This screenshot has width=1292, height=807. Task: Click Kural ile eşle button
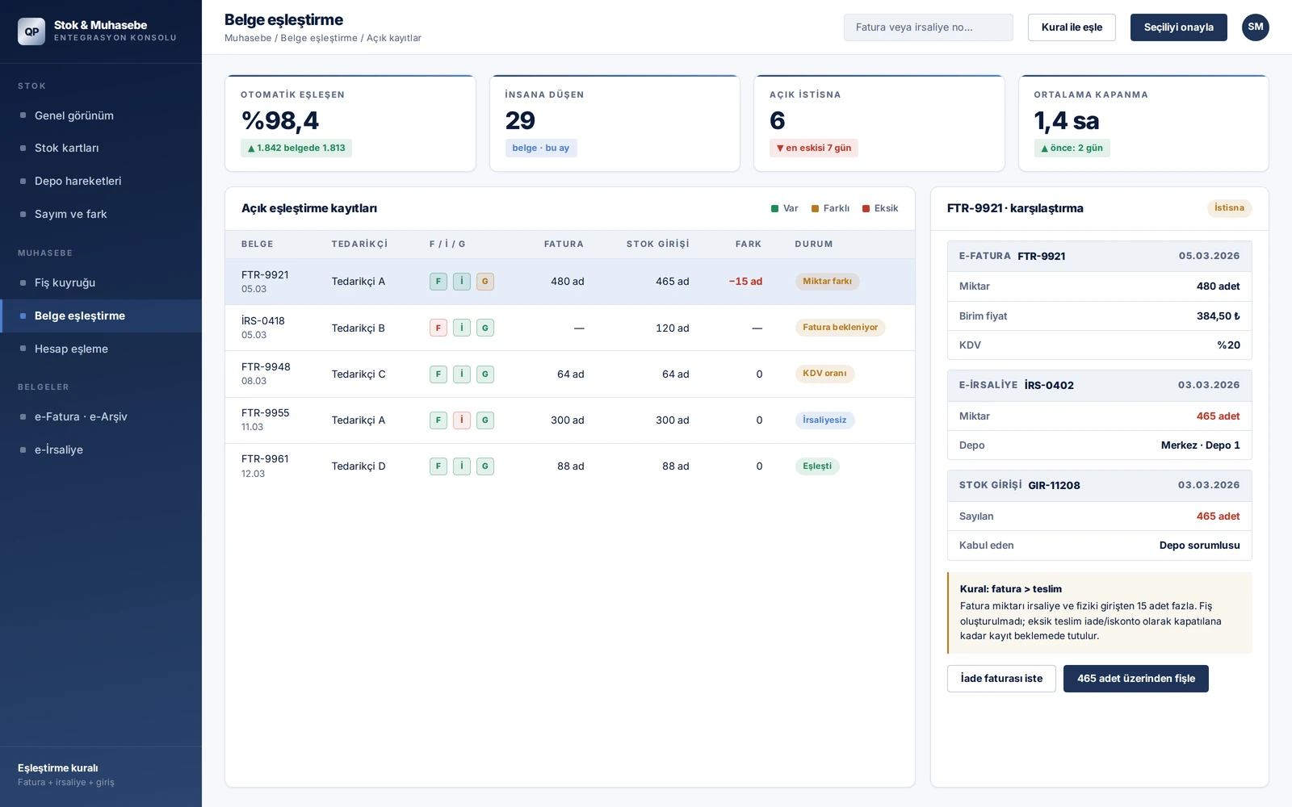pyautogui.click(x=1072, y=27)
